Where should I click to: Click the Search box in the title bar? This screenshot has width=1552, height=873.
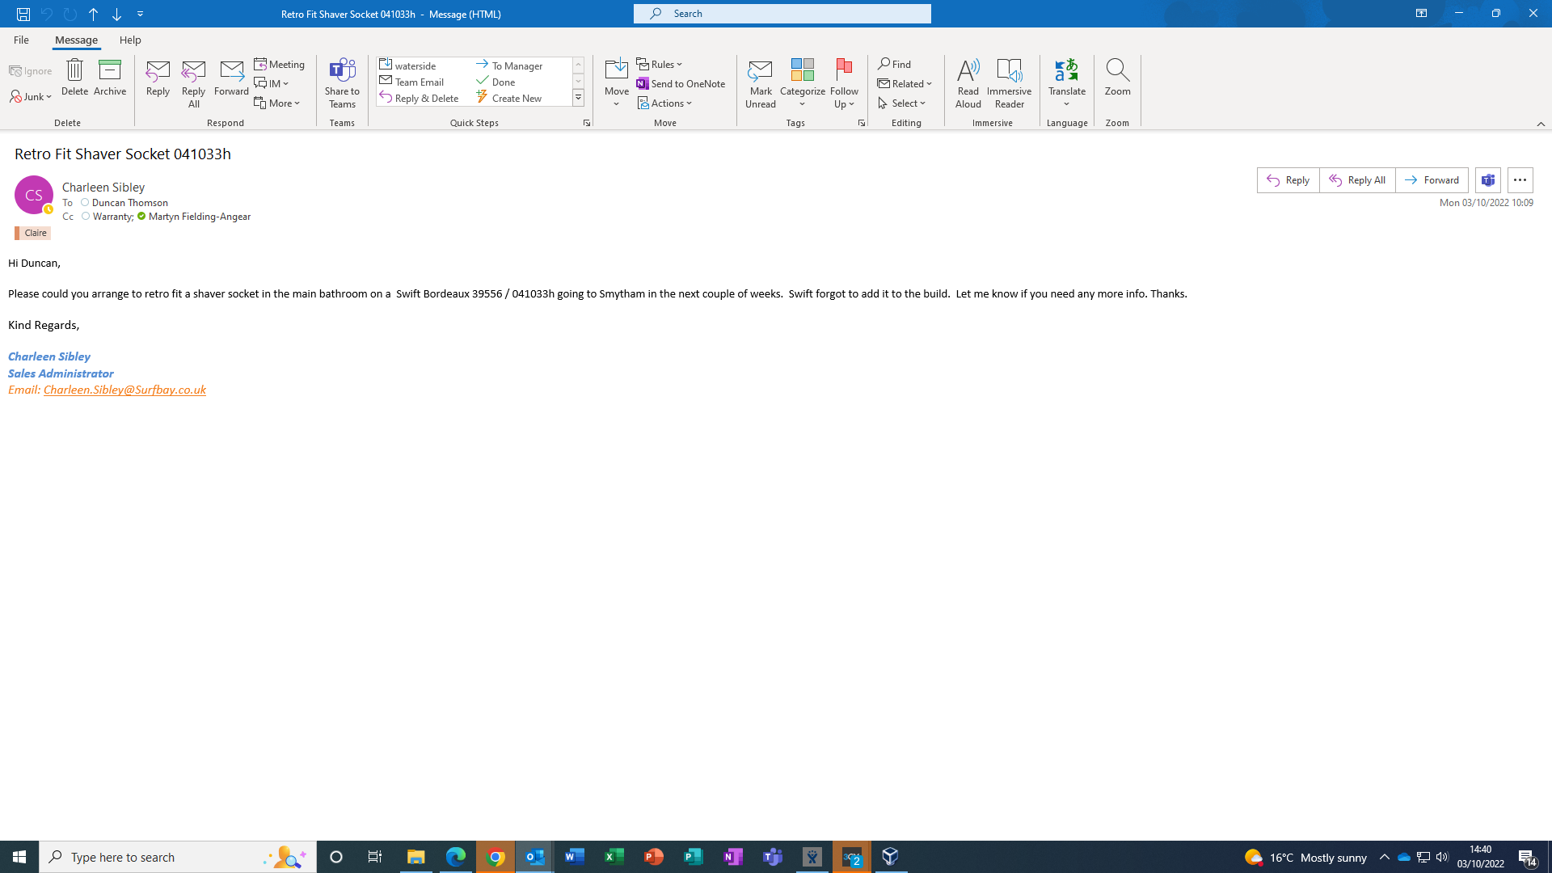pyautogui.click(x=782, y=14)
